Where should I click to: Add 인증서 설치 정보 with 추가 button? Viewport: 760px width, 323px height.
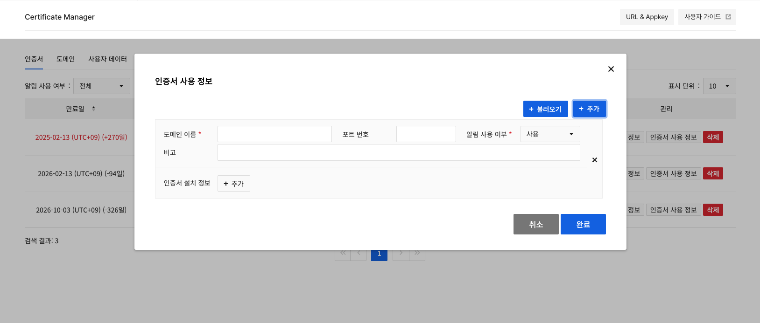pyautogui.click(x=234, y=184)
